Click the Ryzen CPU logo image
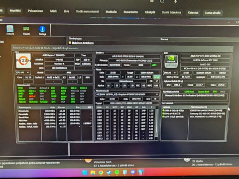 click(23, 61)
